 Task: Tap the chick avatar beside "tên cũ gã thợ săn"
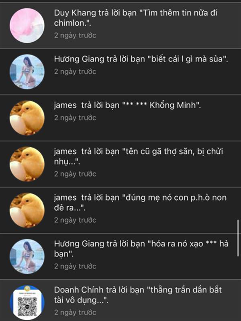[27, 164]
